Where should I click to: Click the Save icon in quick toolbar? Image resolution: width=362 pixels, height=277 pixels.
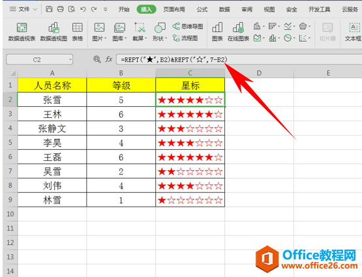tap(49, 9)
